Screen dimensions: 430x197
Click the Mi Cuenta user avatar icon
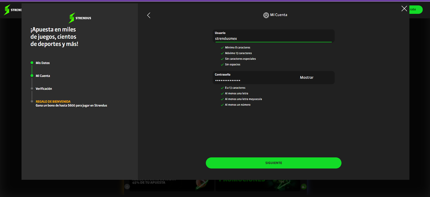[266, 15]
